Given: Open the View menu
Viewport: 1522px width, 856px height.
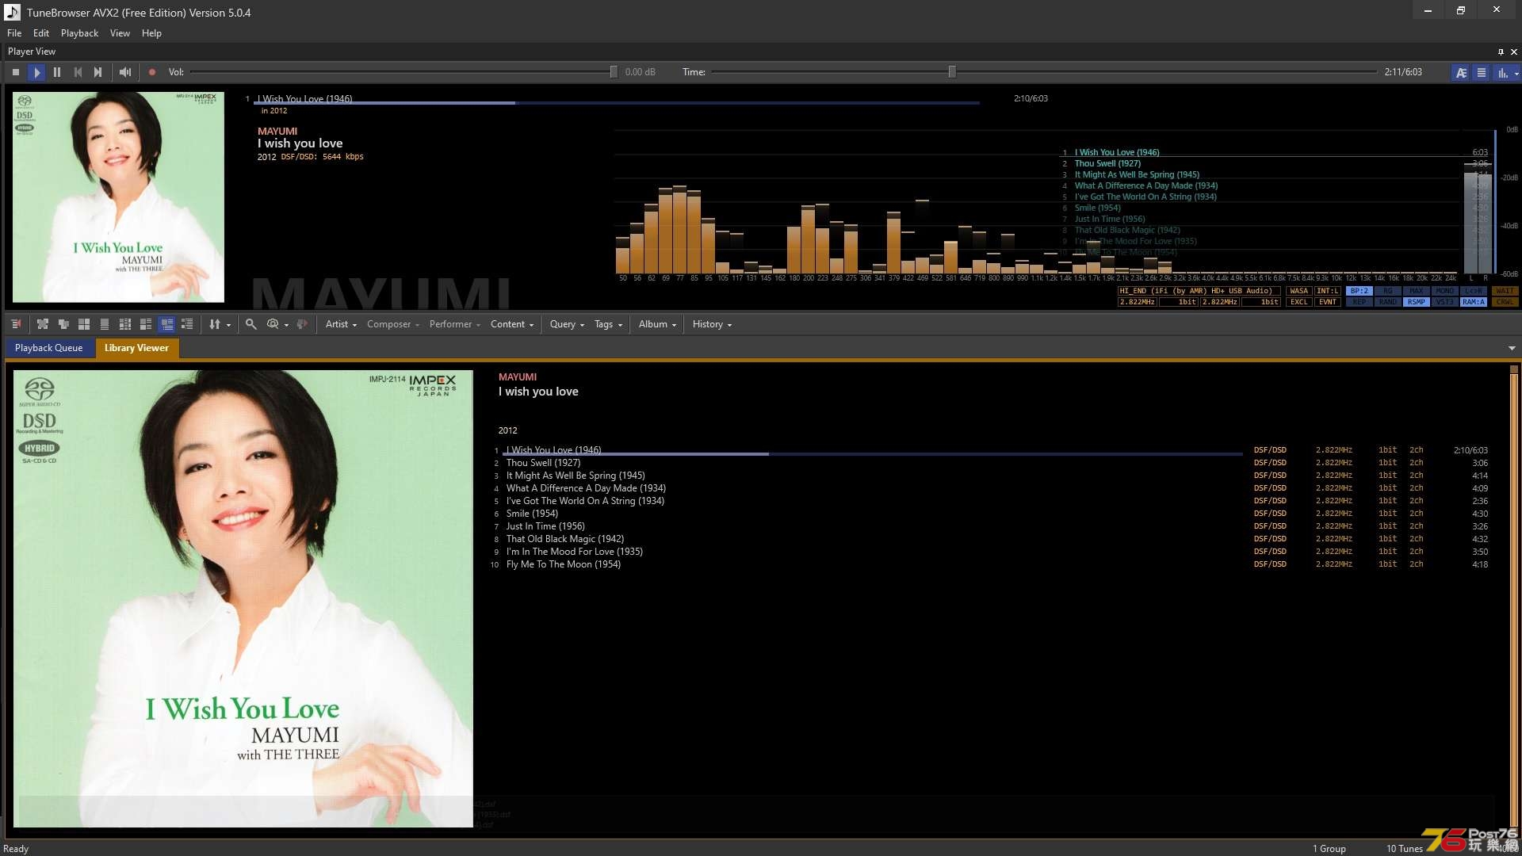Looking at the screenshot, I should pyautogui.click(x=120, y=33).
